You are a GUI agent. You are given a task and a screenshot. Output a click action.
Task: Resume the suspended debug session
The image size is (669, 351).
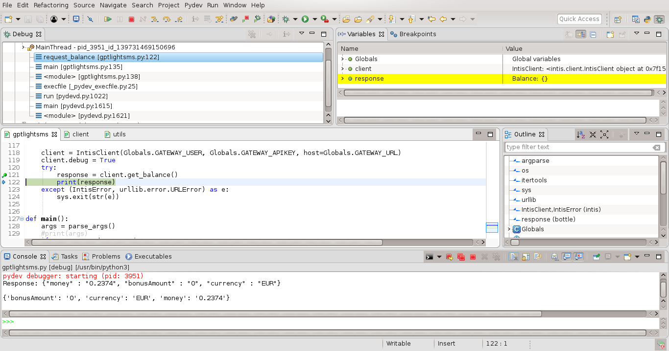click(x=108, y=19)
